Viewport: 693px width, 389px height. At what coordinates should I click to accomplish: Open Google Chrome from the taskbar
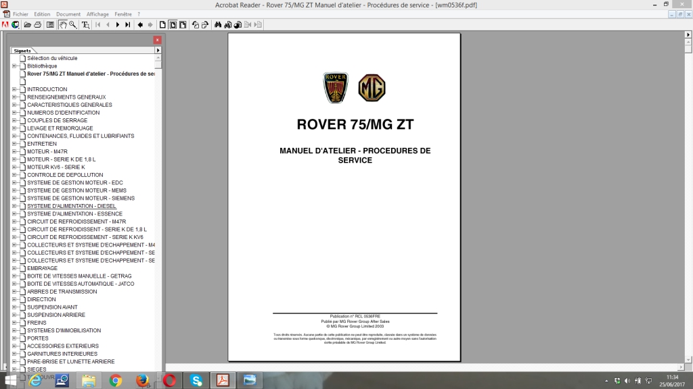click(115, 380)
